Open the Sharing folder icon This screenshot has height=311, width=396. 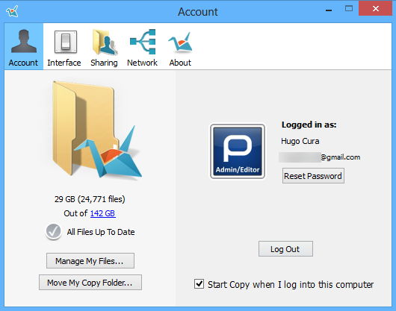pos(105,42)
